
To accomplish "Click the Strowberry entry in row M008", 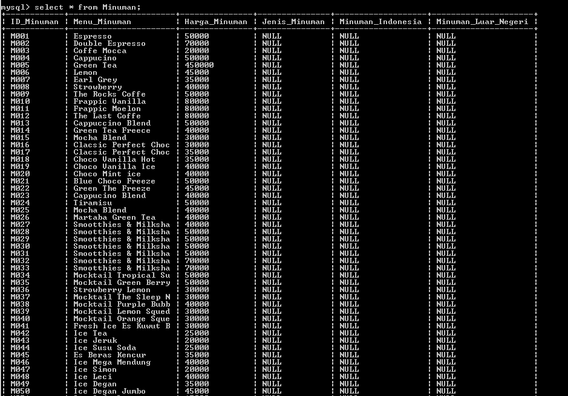I will (97, 87).
